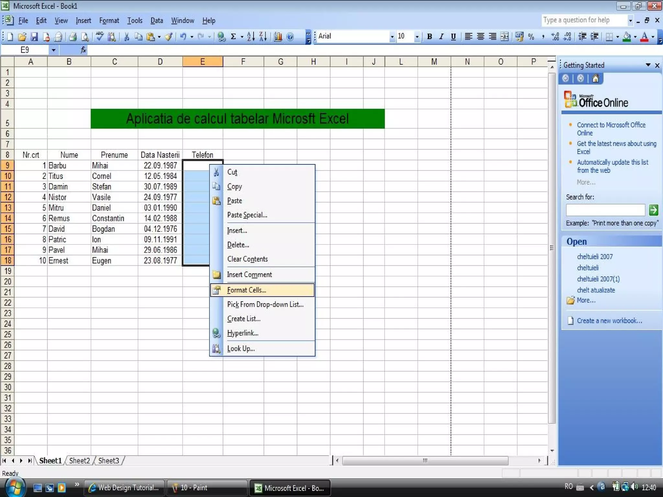This screenshot has width=663, height=497.
Task: Open Print Preview icon
Action: tap(85, 37)
